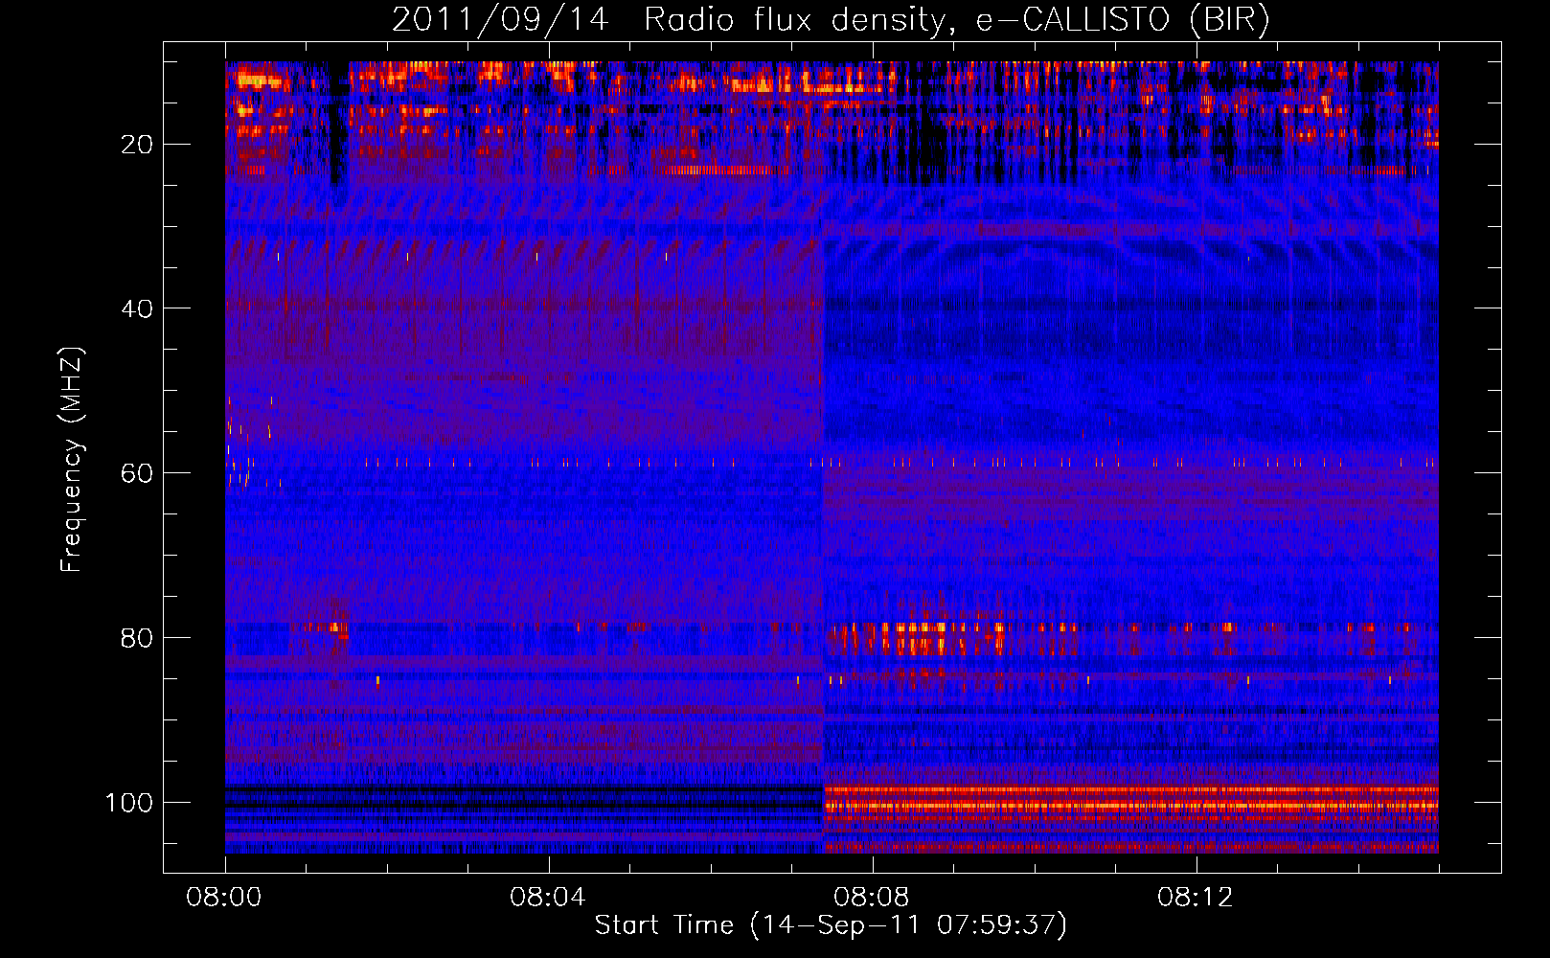Click the 08:00 time tick label
The width and height of the screenshot is (1550, 958).
224,898
